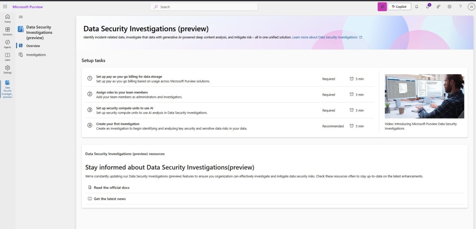
Task: Click the notifications bell icon
Action: (416, 7)
